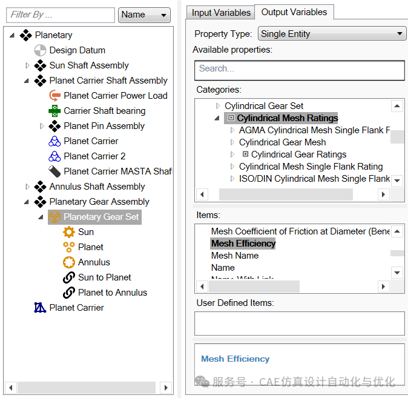408x398 pixels.
Task: Expand ISO/DIN Cylindrical Mesh Single Flank category
Action: click(x=232, y=179)
